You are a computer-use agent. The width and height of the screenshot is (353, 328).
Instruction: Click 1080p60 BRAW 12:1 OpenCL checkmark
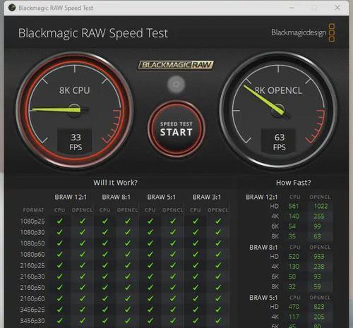pyautogui.click(x=83, y=254)
